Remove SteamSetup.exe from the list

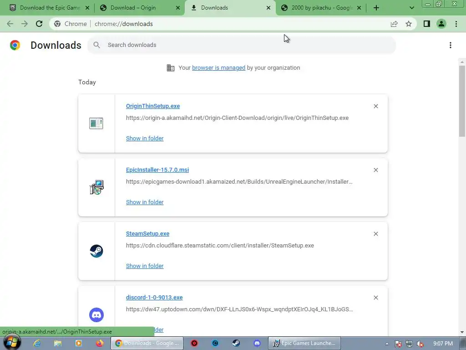[x=375, y=234]
